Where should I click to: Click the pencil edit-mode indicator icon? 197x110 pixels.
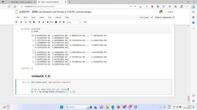tap(152, 17)
